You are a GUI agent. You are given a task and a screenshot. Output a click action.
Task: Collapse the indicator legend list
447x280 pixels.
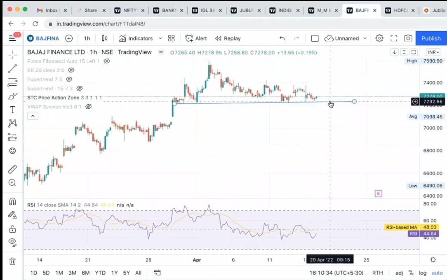click(33, 116)
